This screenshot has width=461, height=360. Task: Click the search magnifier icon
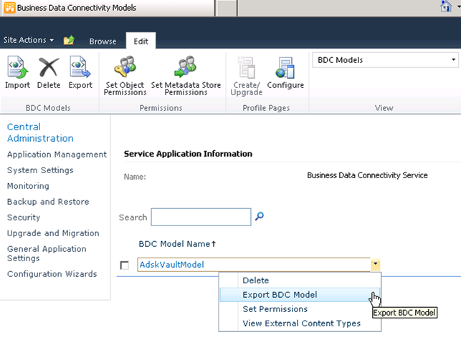[x=260, y=217]
